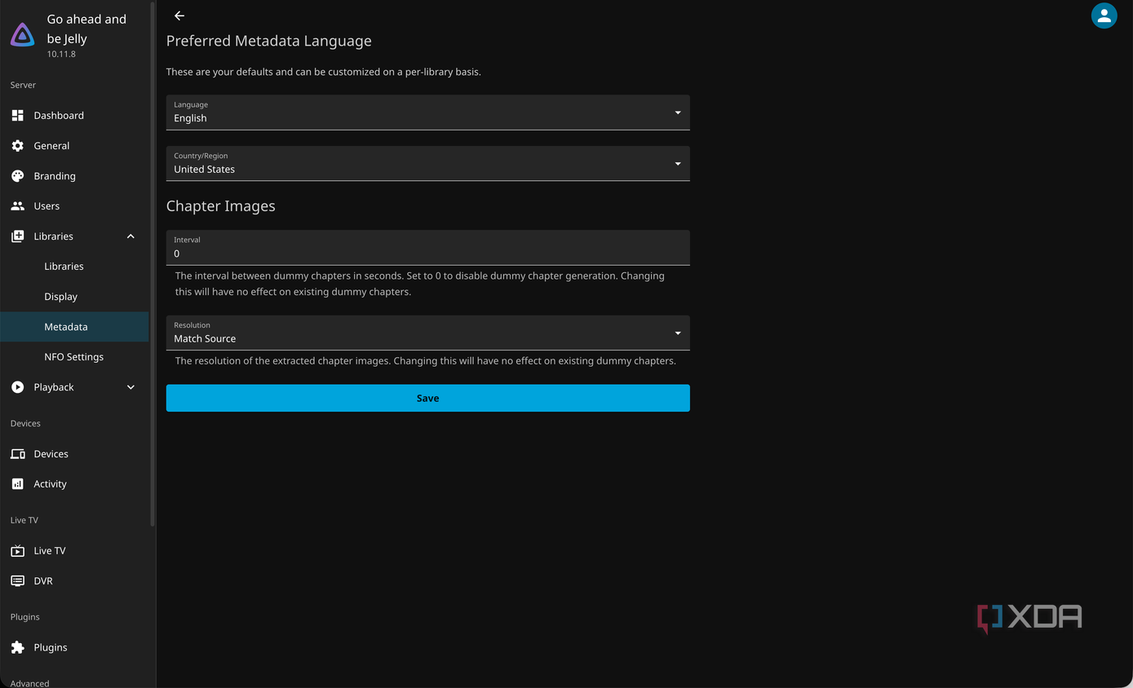
Task: Open the Language dropdown
Action: click(x=427, y=112)
